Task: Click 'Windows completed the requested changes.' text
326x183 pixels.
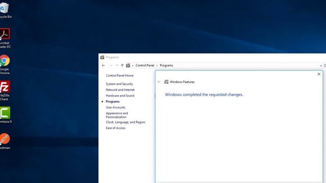Action: click(x=204, y=95)
